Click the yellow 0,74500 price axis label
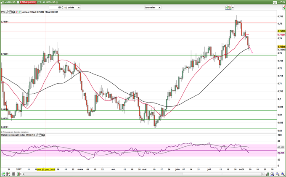 coord(281,31)
